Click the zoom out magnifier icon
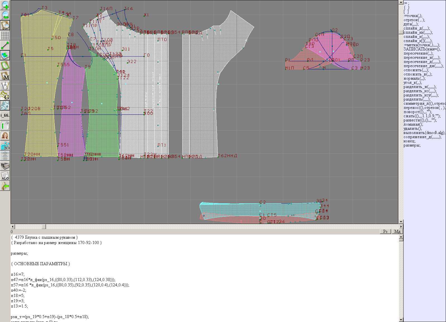 coord(5,15)
